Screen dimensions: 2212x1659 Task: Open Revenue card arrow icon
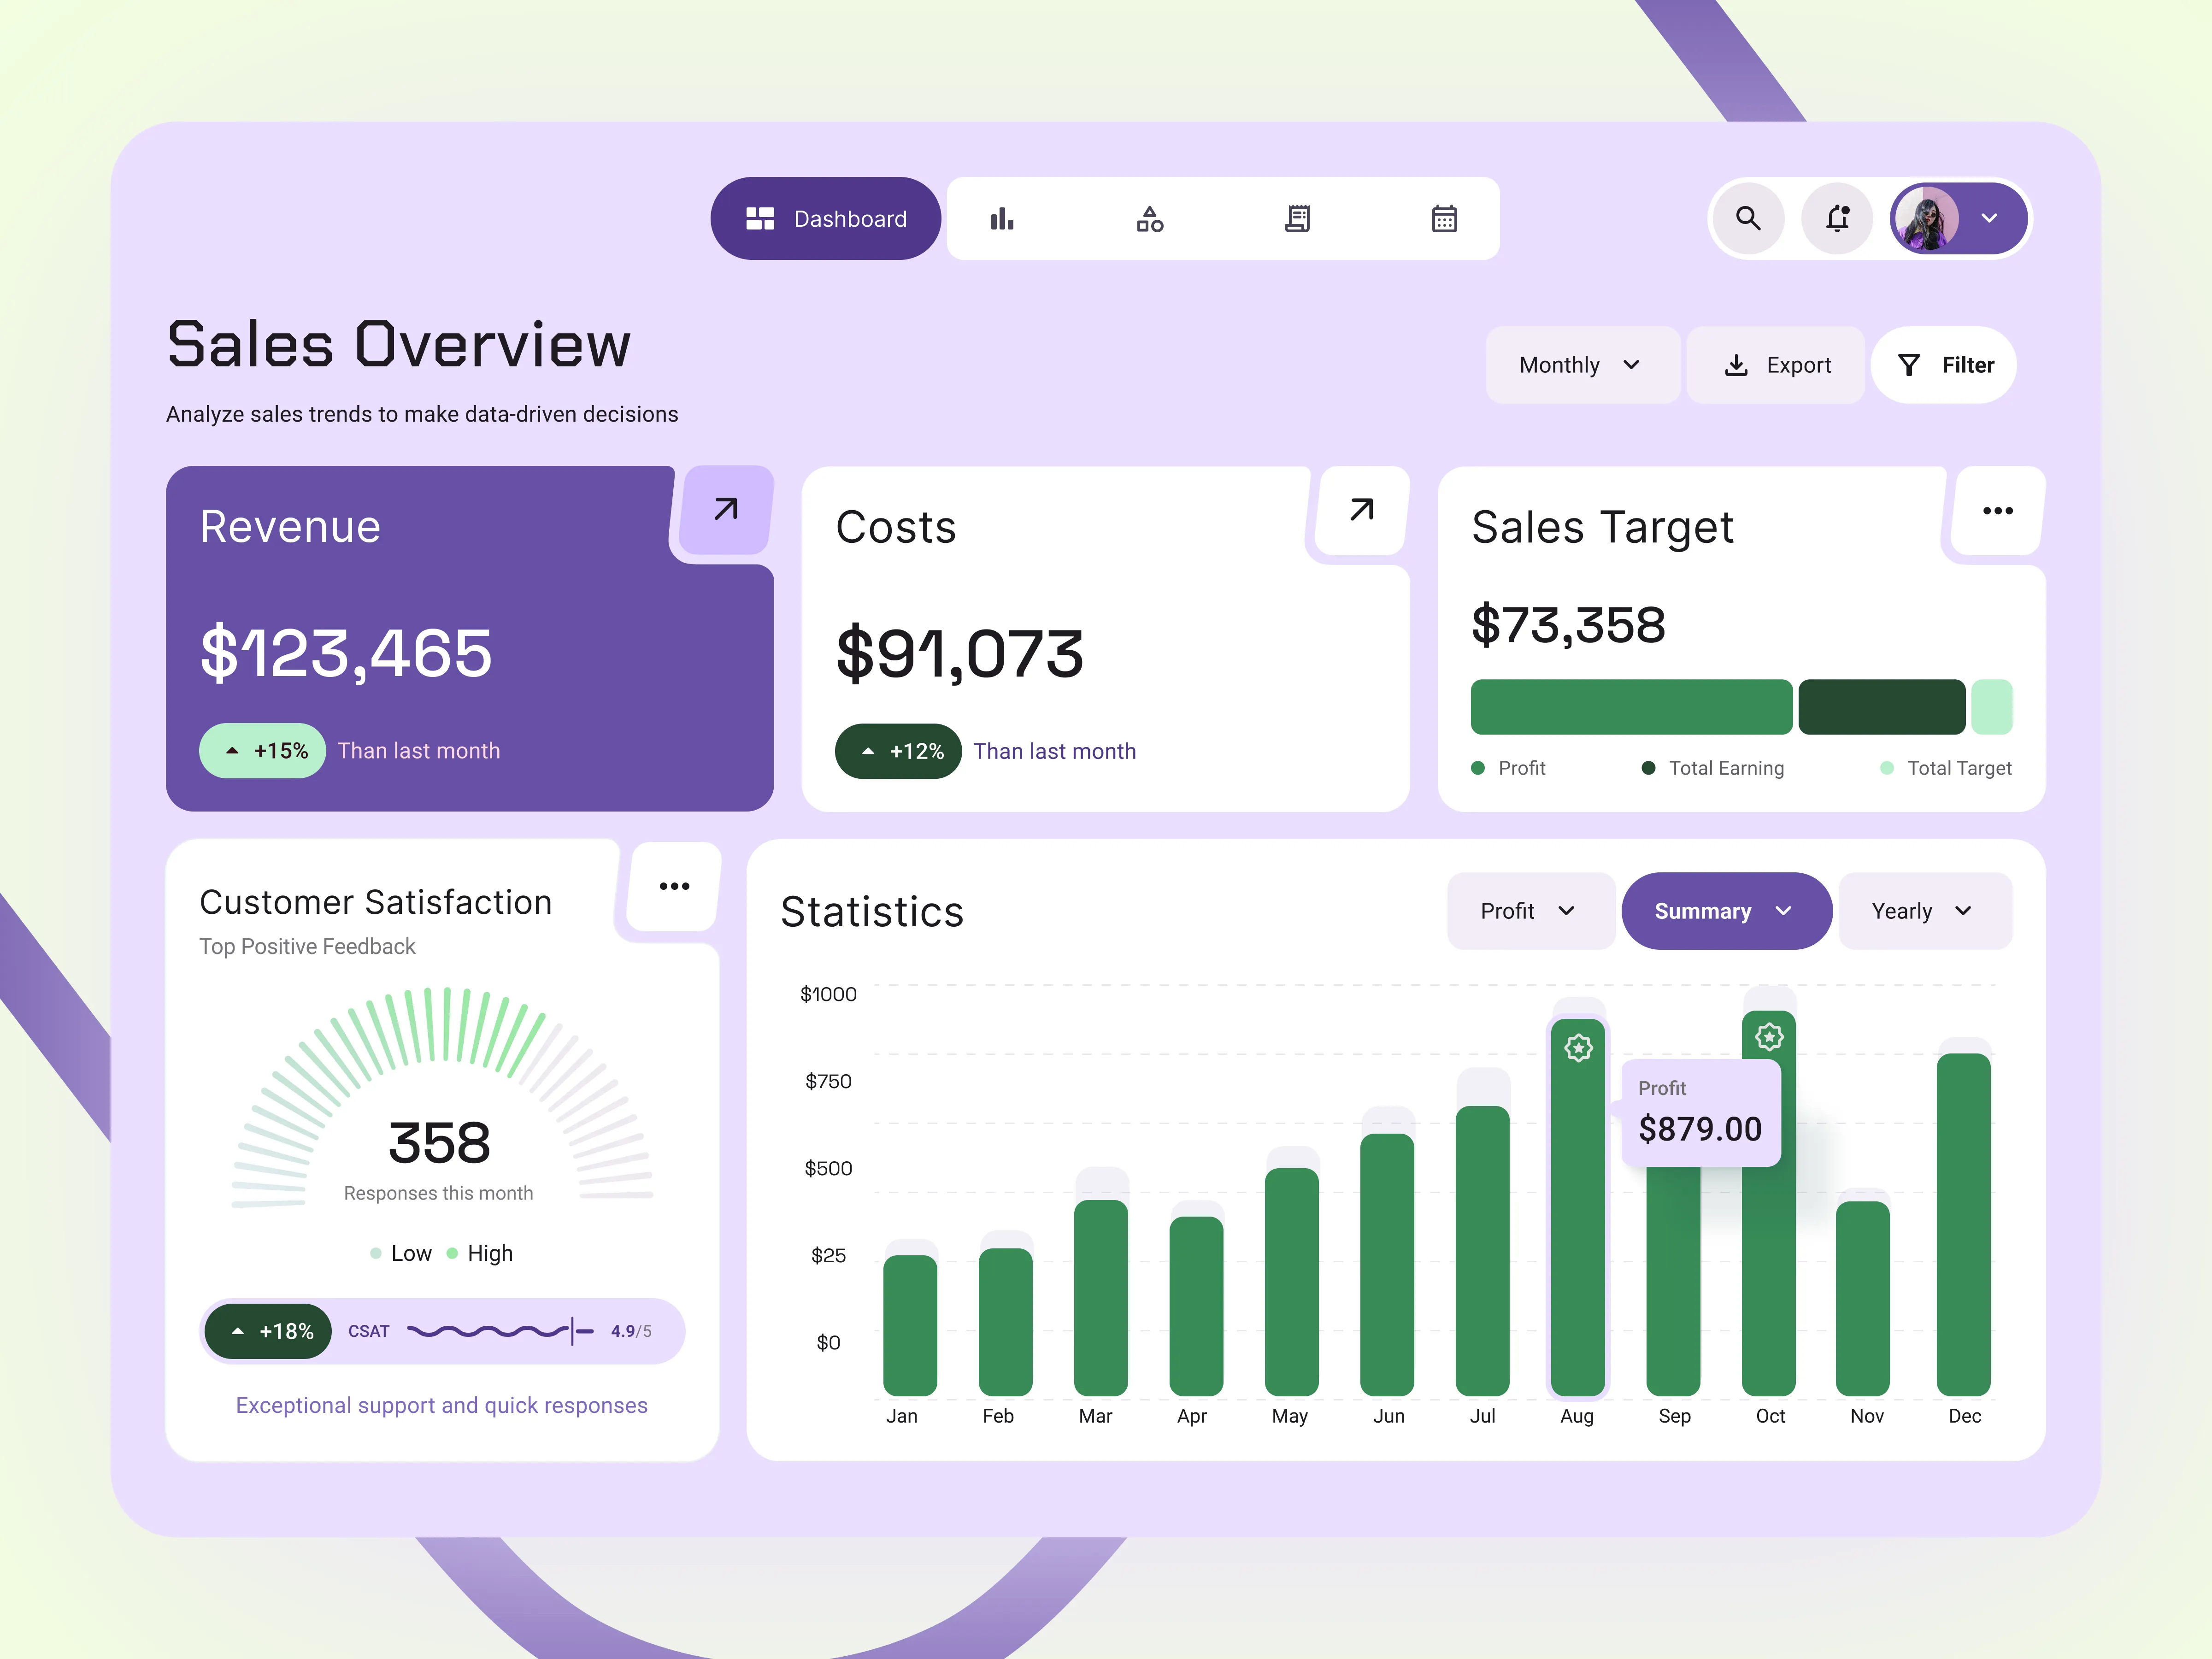726,509
